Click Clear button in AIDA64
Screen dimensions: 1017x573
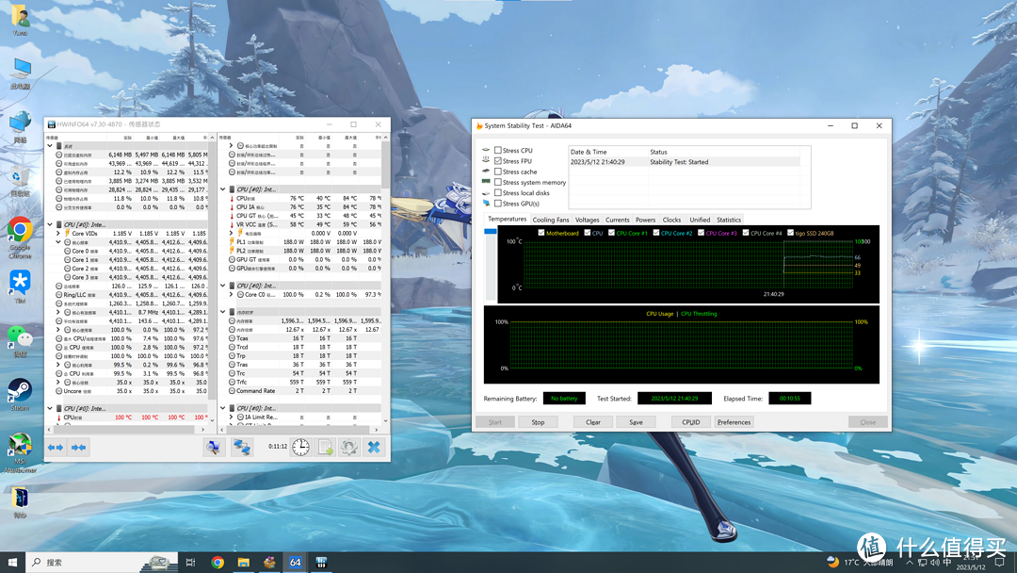point(593,422)
